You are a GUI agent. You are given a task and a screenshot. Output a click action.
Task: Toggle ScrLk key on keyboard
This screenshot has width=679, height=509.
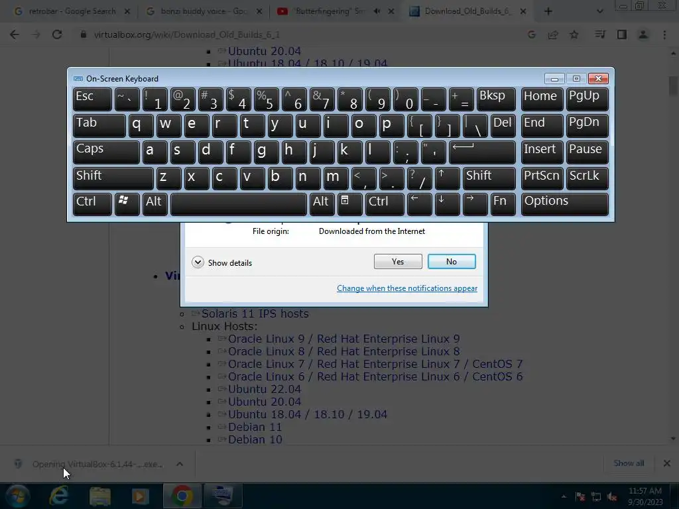[x=587, y=178]
